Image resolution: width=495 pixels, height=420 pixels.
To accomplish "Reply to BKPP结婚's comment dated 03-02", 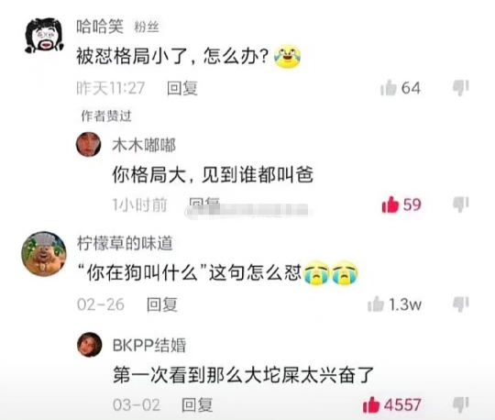I will pos(197,404).
